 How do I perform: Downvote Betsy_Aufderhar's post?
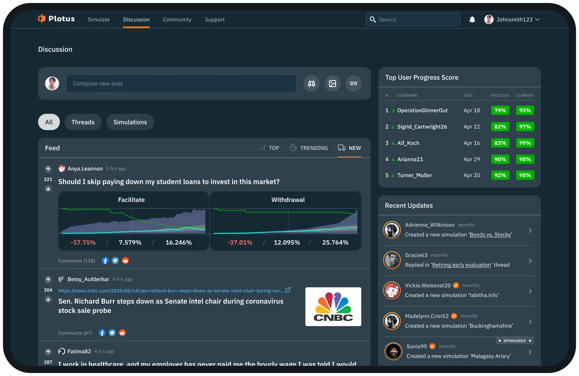pyautogui.click(x=48, y=300)
